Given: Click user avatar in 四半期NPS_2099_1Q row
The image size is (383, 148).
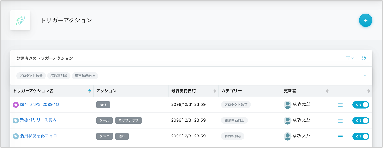Looking at the screenshot, I should click(x=288, y=105).
